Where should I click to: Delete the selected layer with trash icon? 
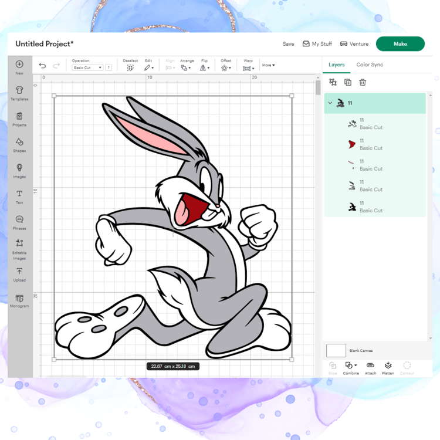tap(363, 82)
